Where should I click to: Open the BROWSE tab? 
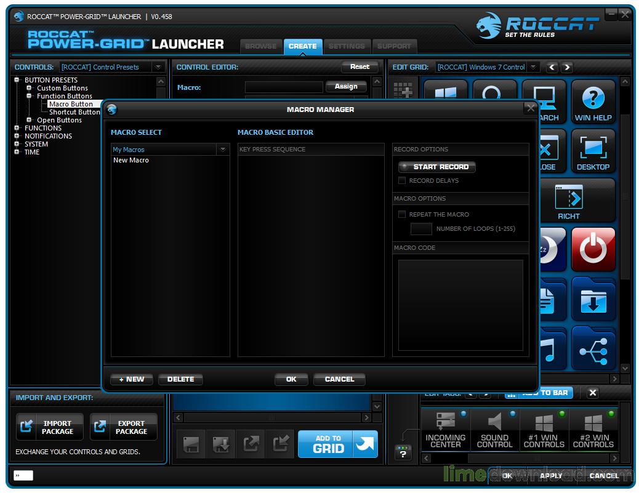pos(261,46)
